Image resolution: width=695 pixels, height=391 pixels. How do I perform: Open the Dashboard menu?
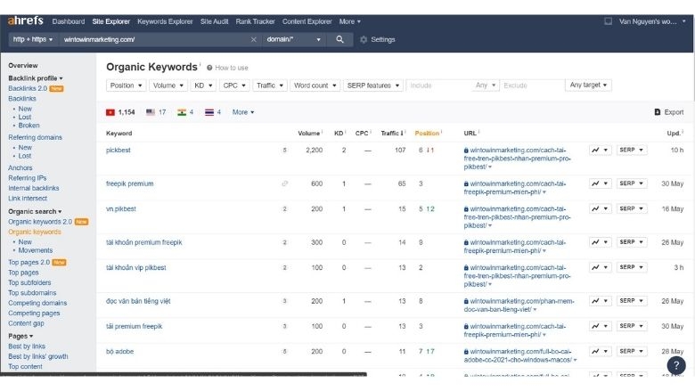tap(69, 21)
